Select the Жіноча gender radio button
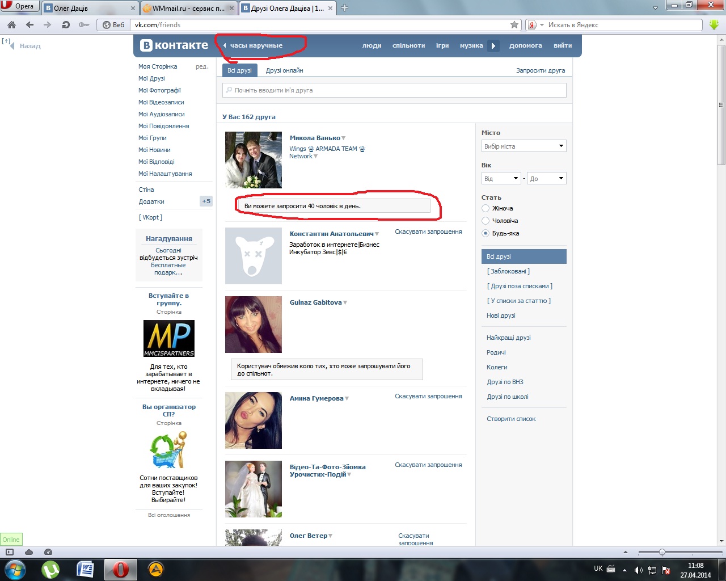The height and width of the screenshot is (581, 726). tap(486, 208)
